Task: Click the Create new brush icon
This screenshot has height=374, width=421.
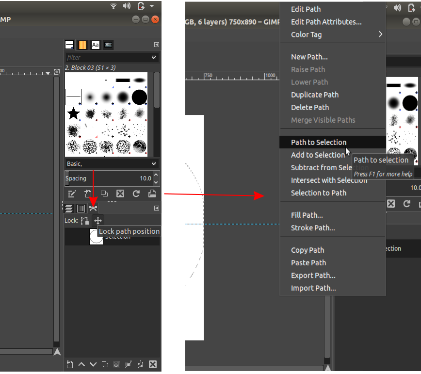Action: coord(88,194)
